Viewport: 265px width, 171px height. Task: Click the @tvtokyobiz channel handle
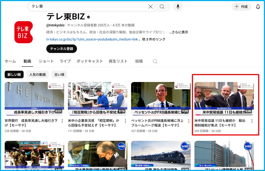pyautogui.click(x=55, y=25)
